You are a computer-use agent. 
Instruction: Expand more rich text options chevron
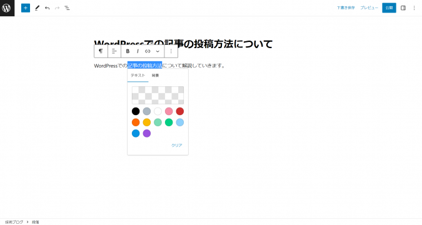[x=158, y=51]
